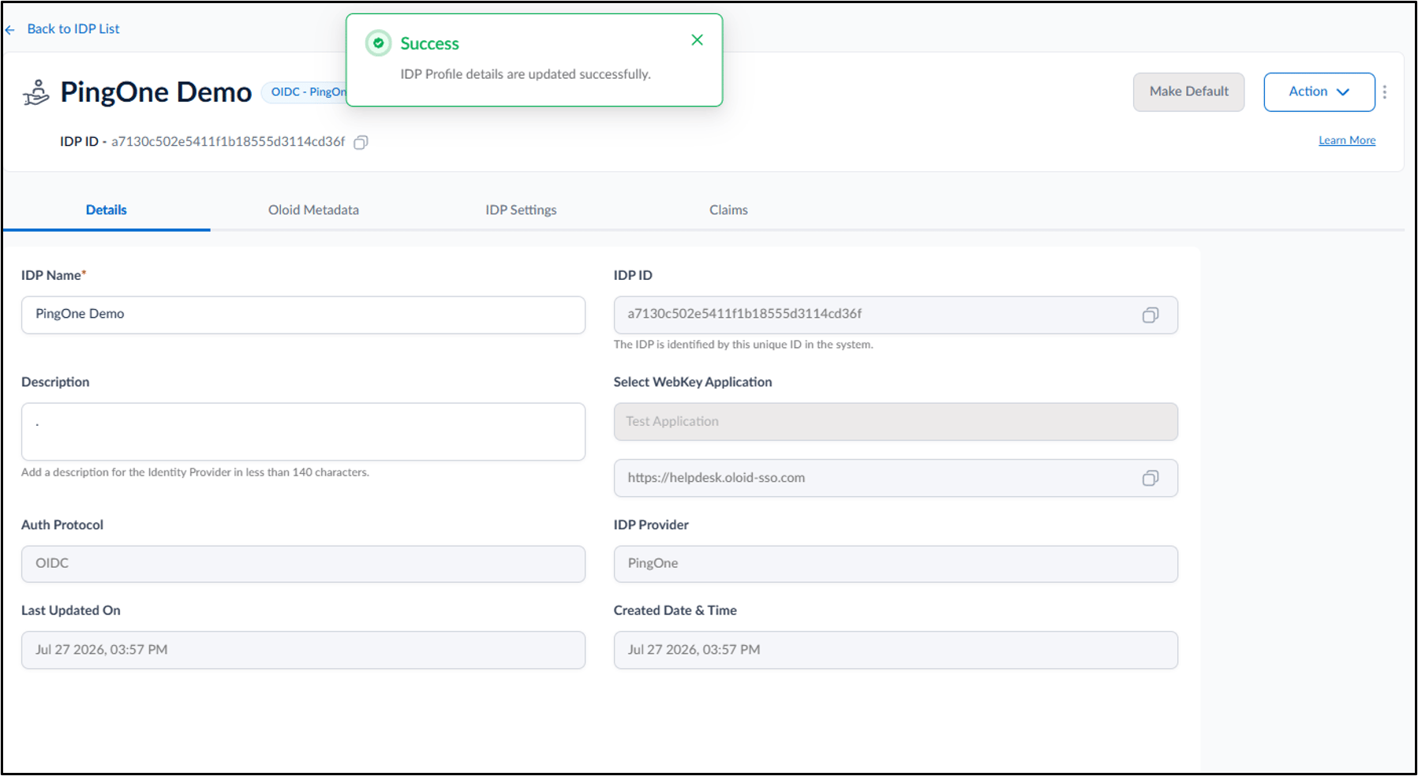Open the IDP Settings tab

coord(521,210)
